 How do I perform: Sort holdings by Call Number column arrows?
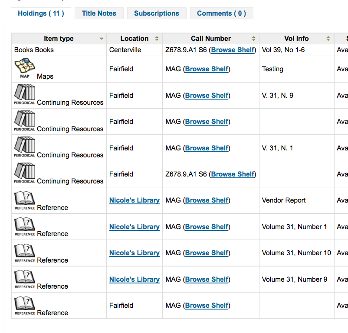tap(253, 39)
